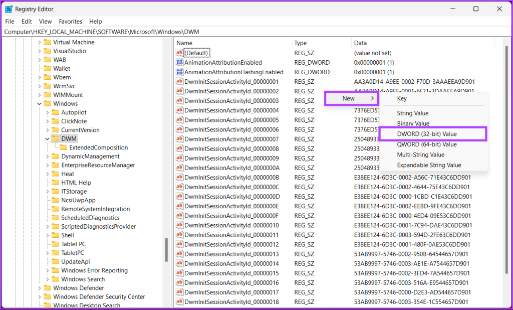
Task: Click the DWORD icon beside AnimationAttributionEnabled
Action: [x=180, y=63]
